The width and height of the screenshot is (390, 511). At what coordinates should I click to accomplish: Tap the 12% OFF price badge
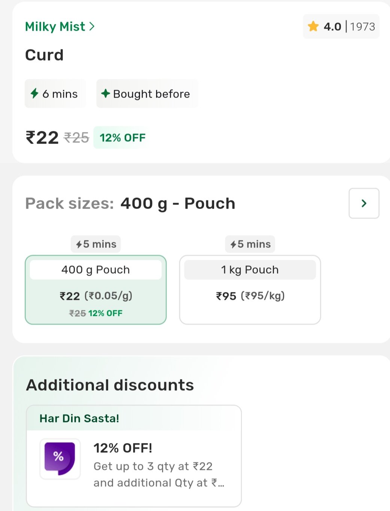tap(122, 138)
